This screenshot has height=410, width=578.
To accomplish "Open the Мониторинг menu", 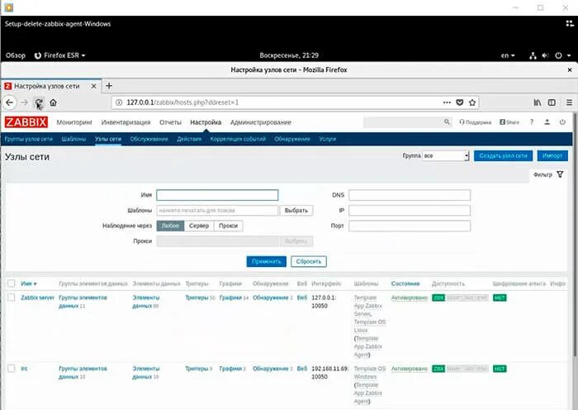I will [74, 122].
